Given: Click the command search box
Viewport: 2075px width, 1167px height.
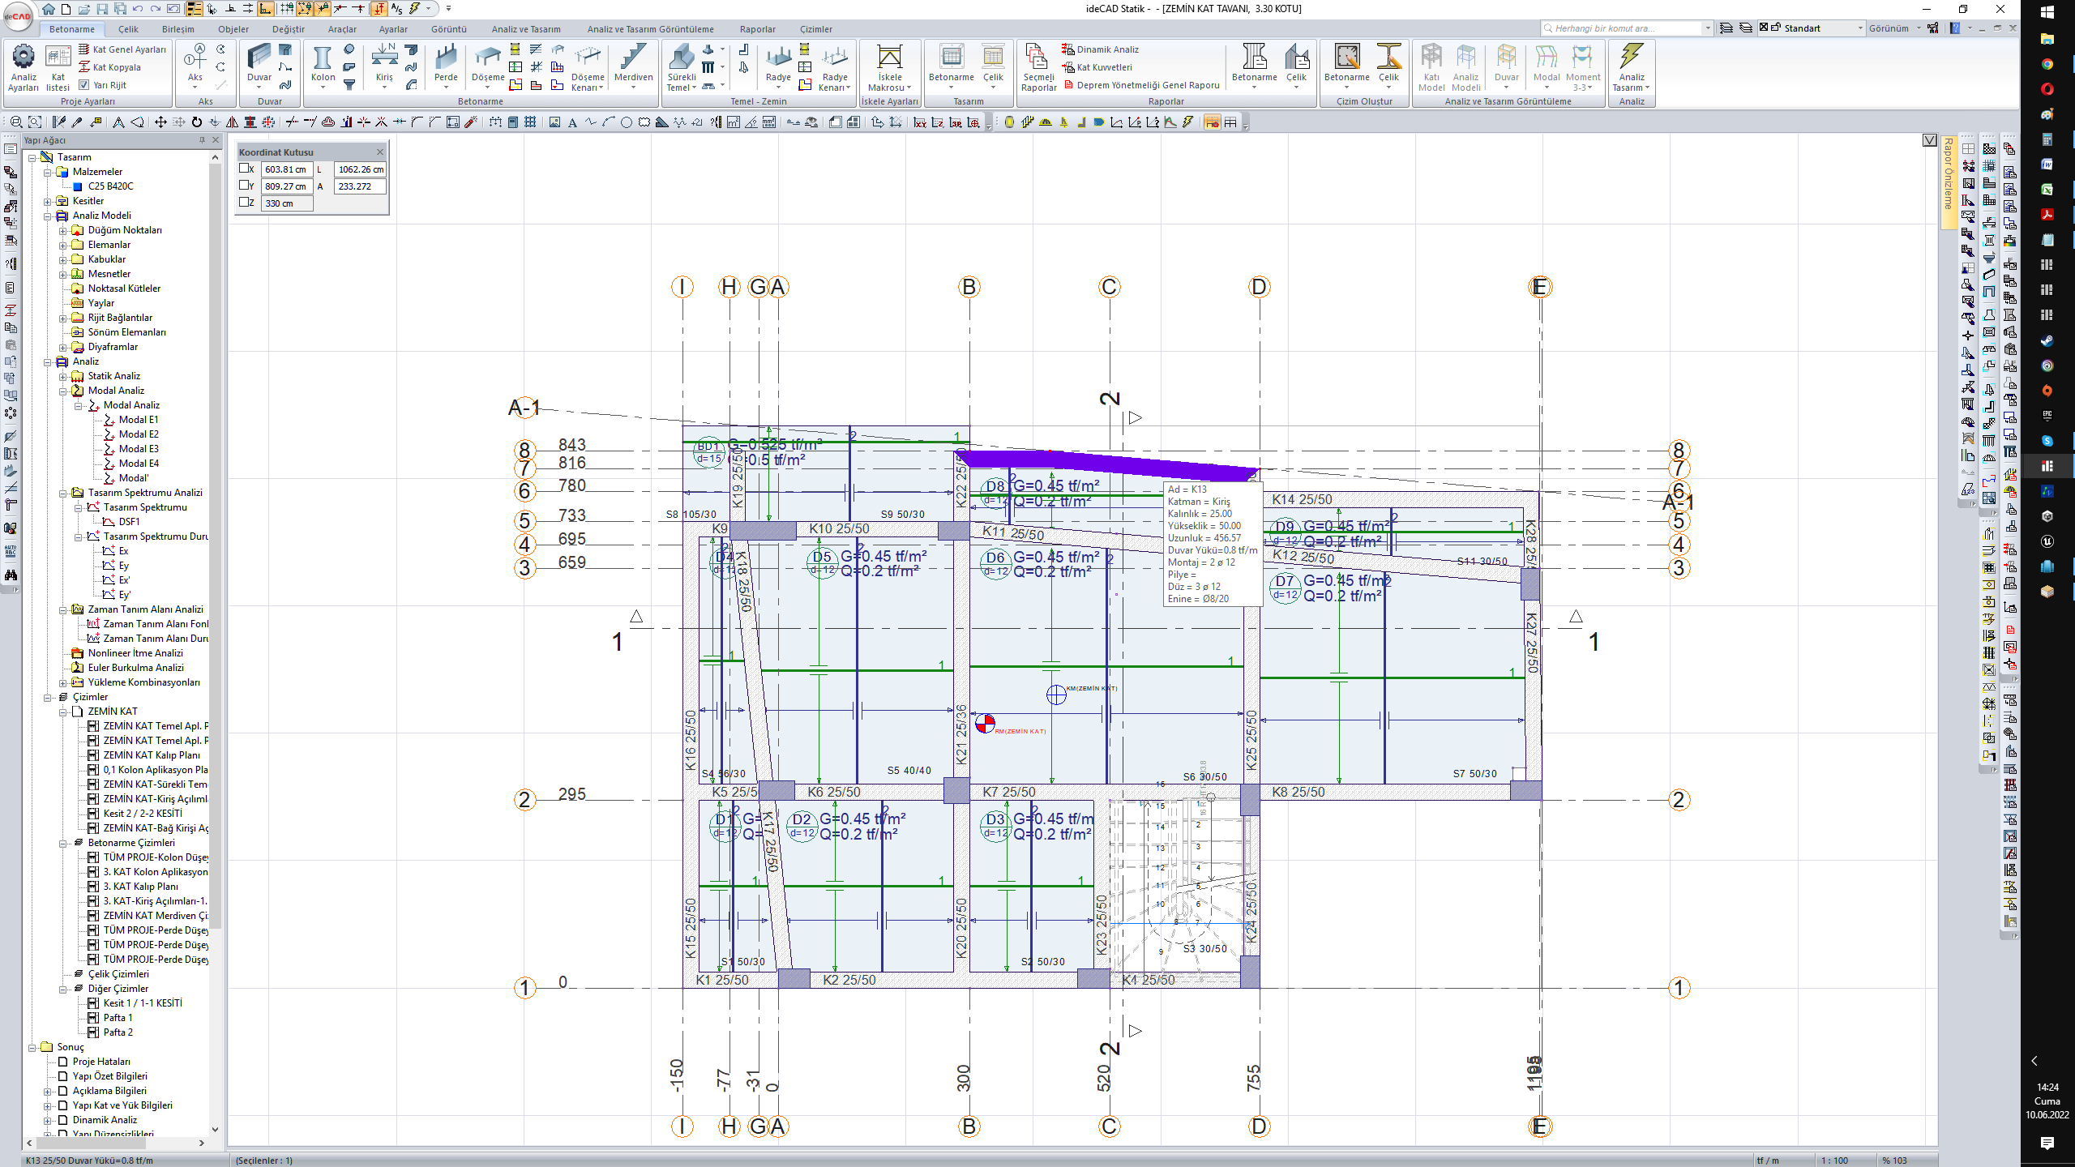Looking at the screenshot, I should coord(1625,28).
